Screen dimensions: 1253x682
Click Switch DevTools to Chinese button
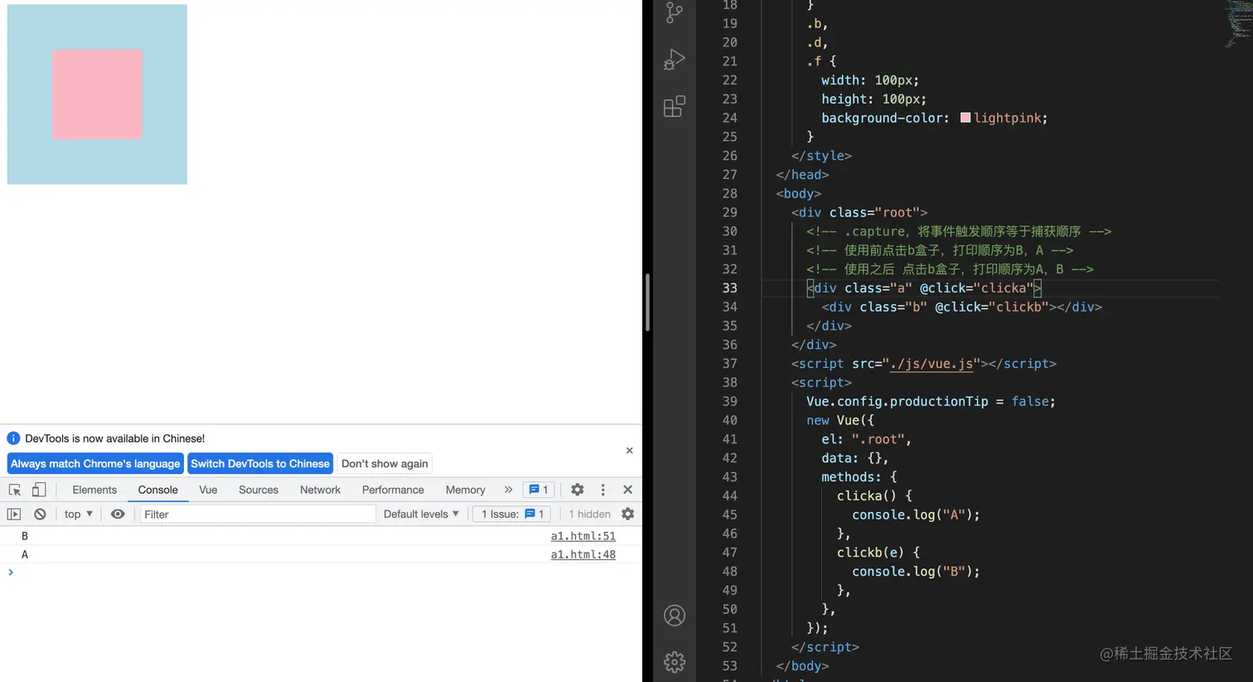coord(260,463)
